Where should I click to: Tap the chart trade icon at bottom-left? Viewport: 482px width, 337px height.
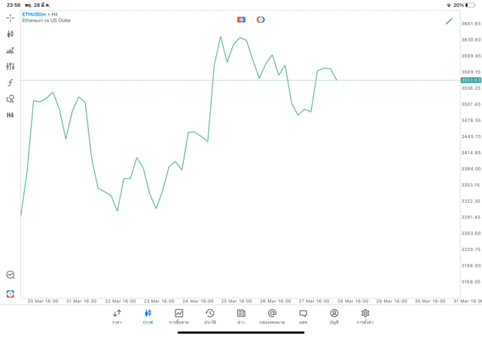pyautogui.click(x=10, y=275)
